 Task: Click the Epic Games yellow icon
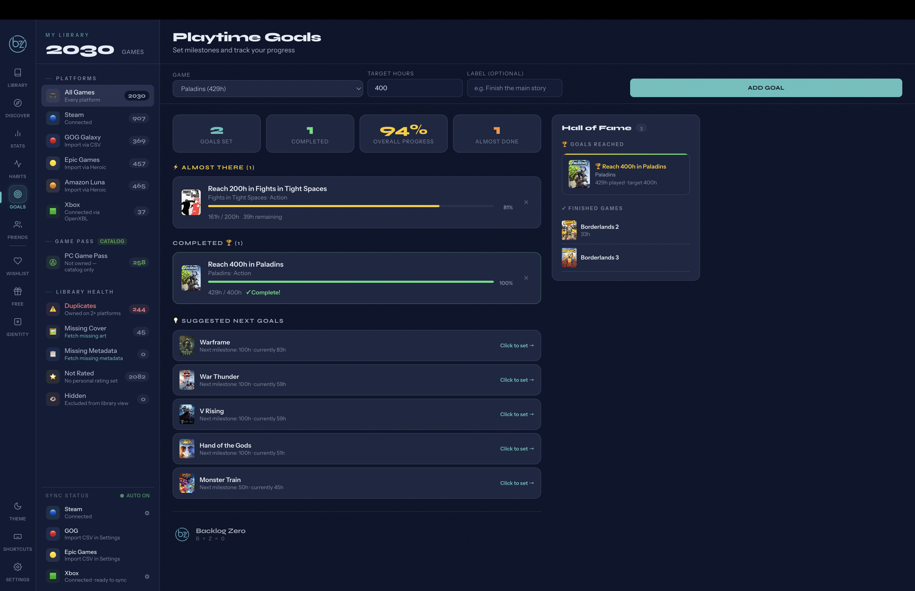click(53, 163)
